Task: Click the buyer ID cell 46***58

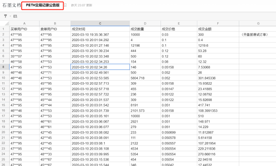Action: click(24, 62)
